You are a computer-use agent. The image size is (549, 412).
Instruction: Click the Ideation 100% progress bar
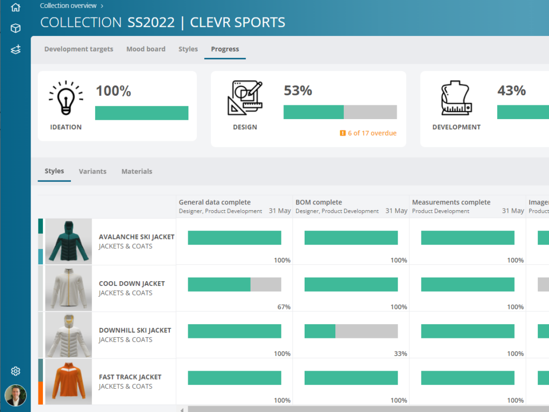coord(142,113)
